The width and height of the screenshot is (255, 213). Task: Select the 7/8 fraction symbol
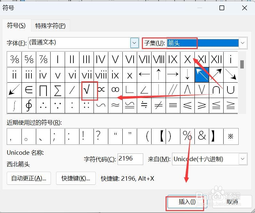43,59
